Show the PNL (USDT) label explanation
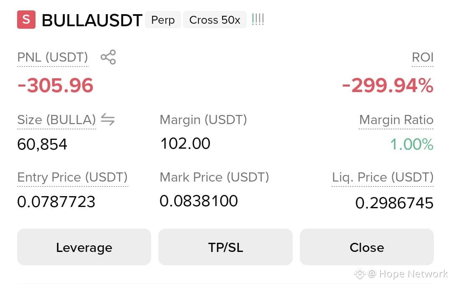The height and width of the screenshot is (284, 451). point(53,57)
